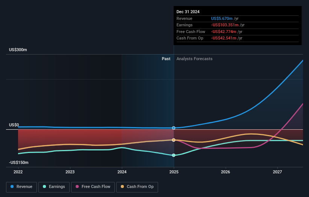Click the US$300m y-axis label
This screenshot has height=197, width=309.
[x=18, y=50]
